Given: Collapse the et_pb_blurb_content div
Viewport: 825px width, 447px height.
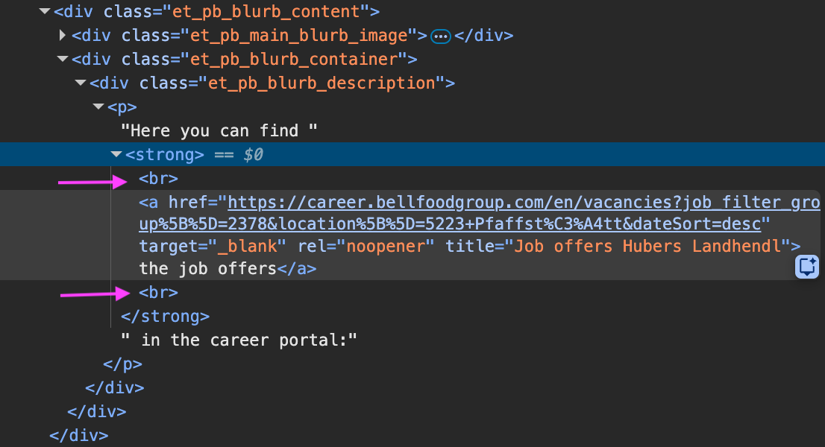Looking at the screenshot, I should pyautogui.click(x=45, y=12).
